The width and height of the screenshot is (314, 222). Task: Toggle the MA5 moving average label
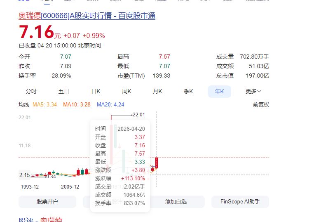(45, 104)
